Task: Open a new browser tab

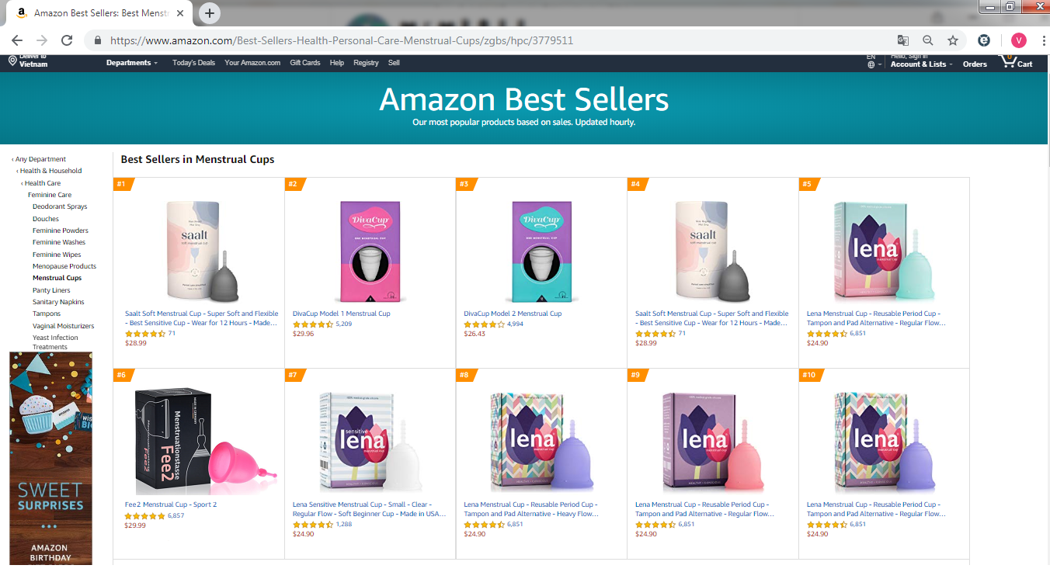Action: pos(210,13)
